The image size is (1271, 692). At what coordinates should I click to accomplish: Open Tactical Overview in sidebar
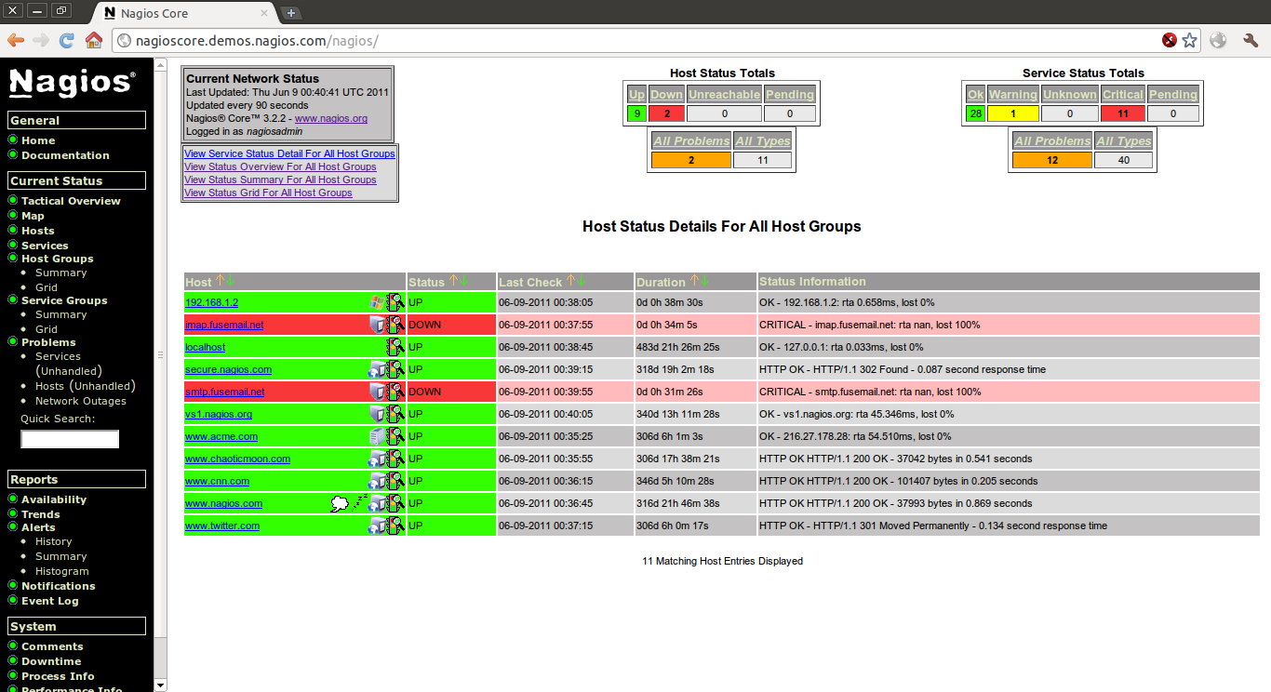[71, 201]
